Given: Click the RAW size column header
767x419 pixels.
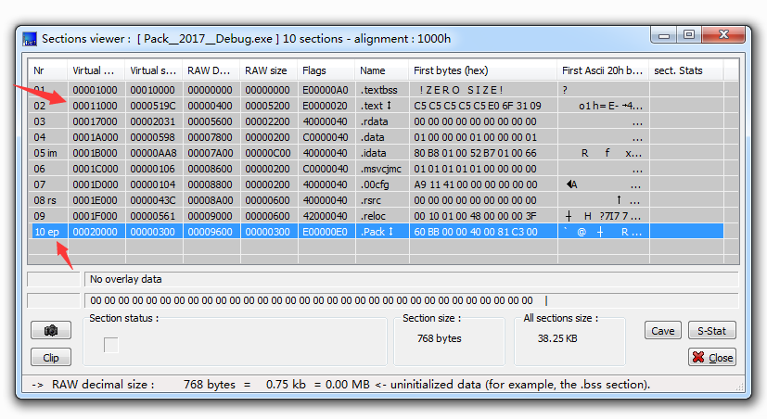Looking at the screenshot, I should point(269,70).
